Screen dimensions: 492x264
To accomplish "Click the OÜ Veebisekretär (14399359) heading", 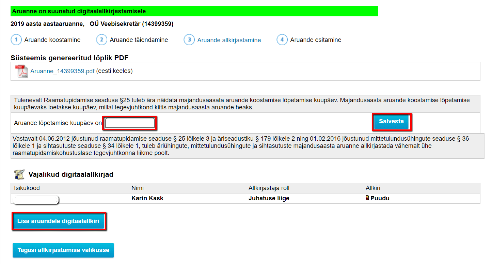I will click(131, 24).
